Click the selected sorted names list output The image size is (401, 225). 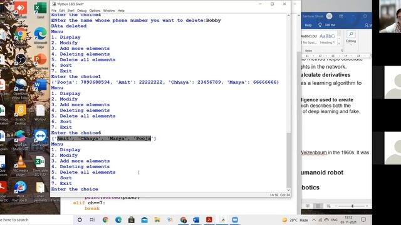[x=104, y=139]
